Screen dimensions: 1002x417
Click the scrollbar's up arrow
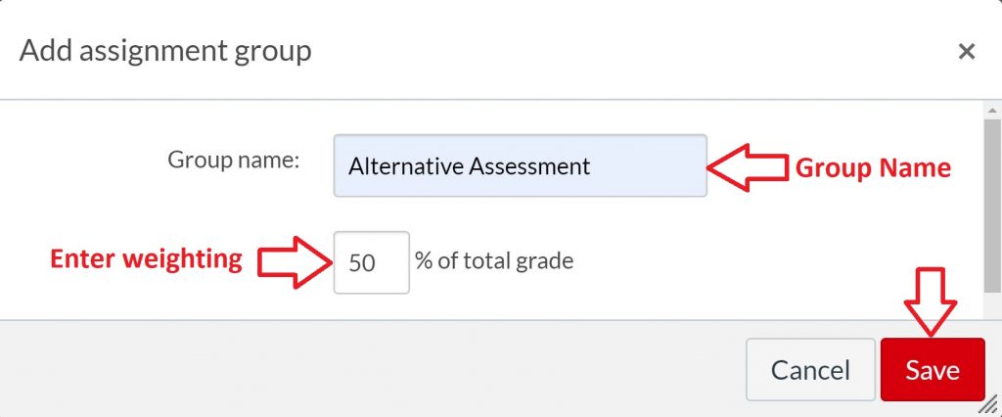pos(991,108)
